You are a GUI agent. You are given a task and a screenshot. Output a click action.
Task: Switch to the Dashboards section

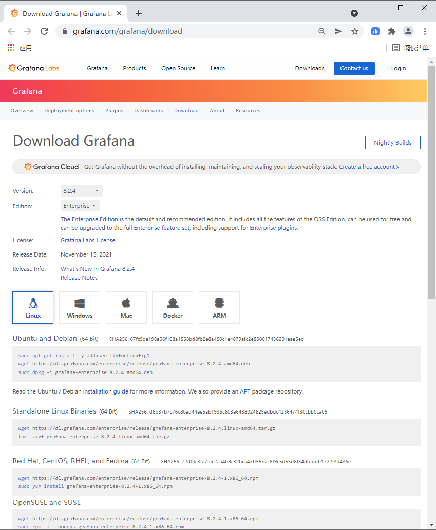click(x=148, y=110)
